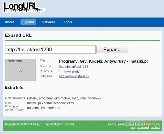Open the in the wild link
Image resolution: width=164 pixels, height=134 pixels.
[143, 127]
